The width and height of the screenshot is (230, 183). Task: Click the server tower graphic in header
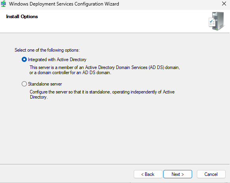tap(218, 21)
